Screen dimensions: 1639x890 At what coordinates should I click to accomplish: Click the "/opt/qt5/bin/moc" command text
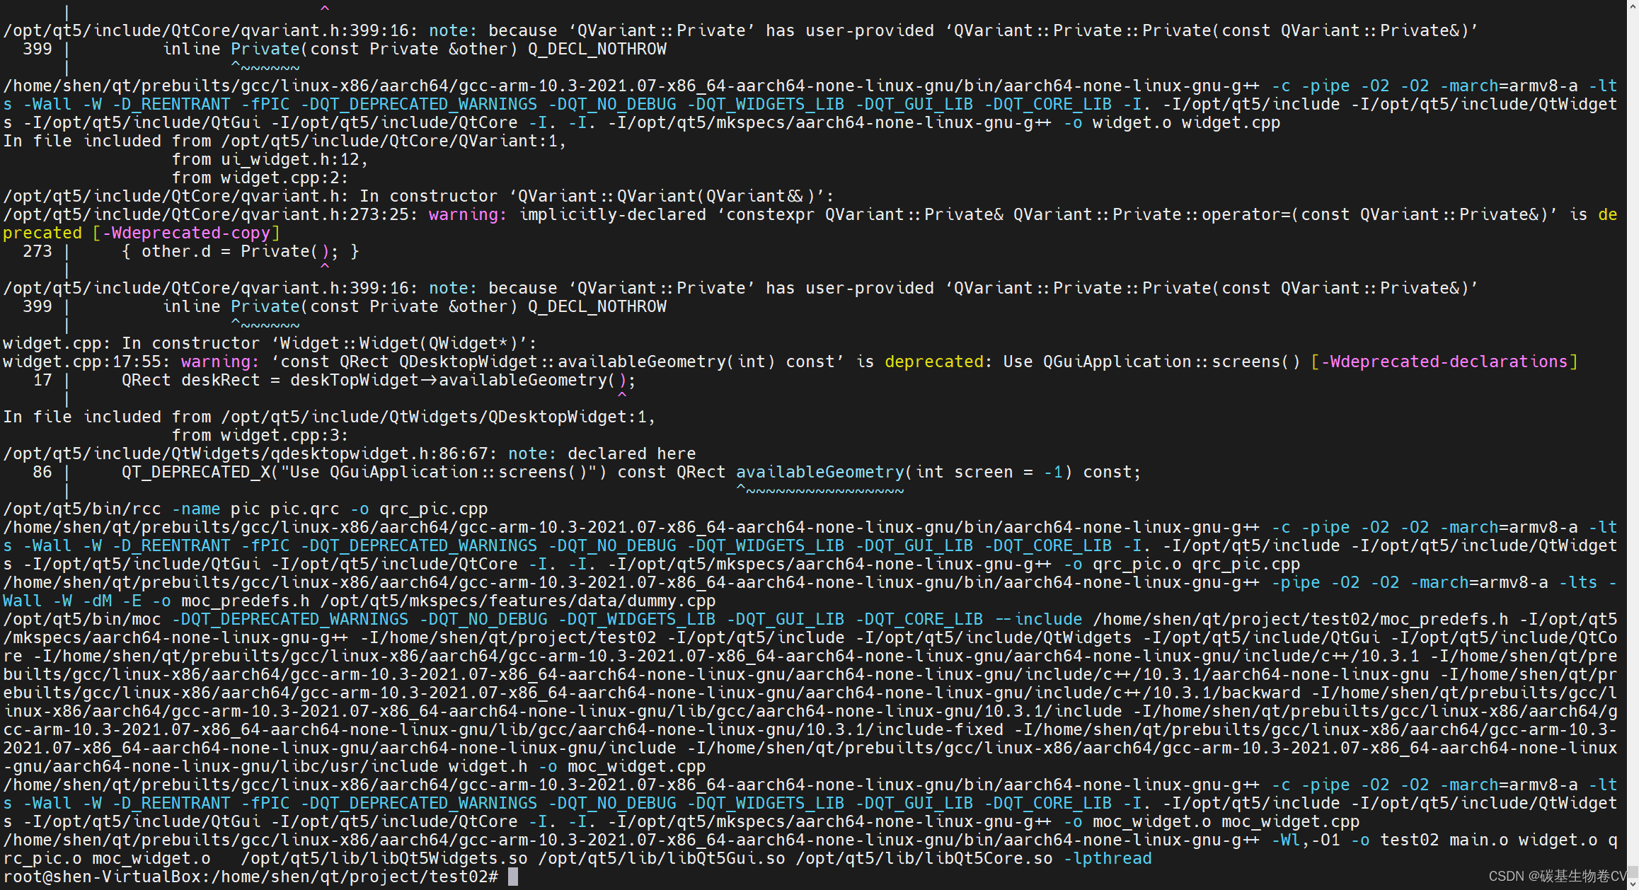(82, 619)
